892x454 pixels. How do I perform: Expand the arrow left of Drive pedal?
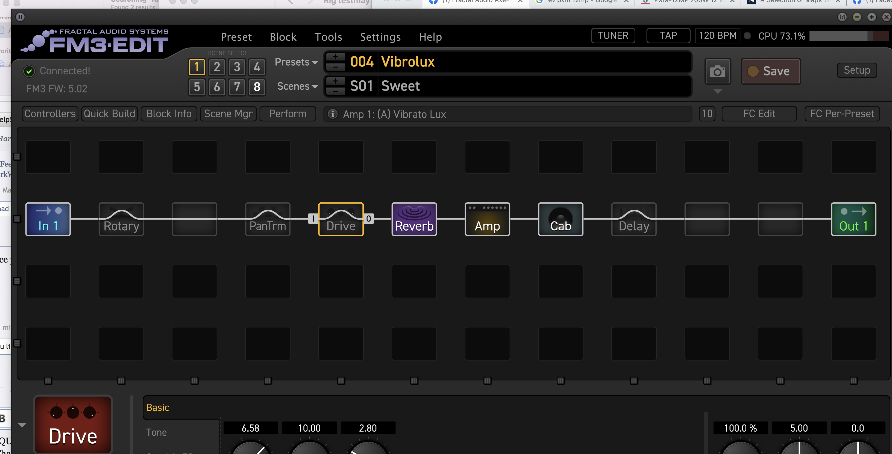(22, 425)
